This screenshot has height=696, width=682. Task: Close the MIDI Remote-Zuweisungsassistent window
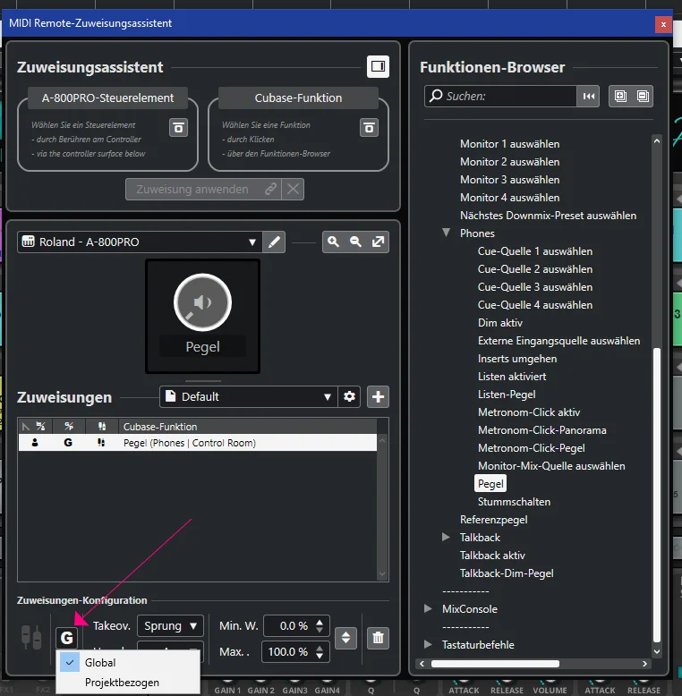pos(663,24)
